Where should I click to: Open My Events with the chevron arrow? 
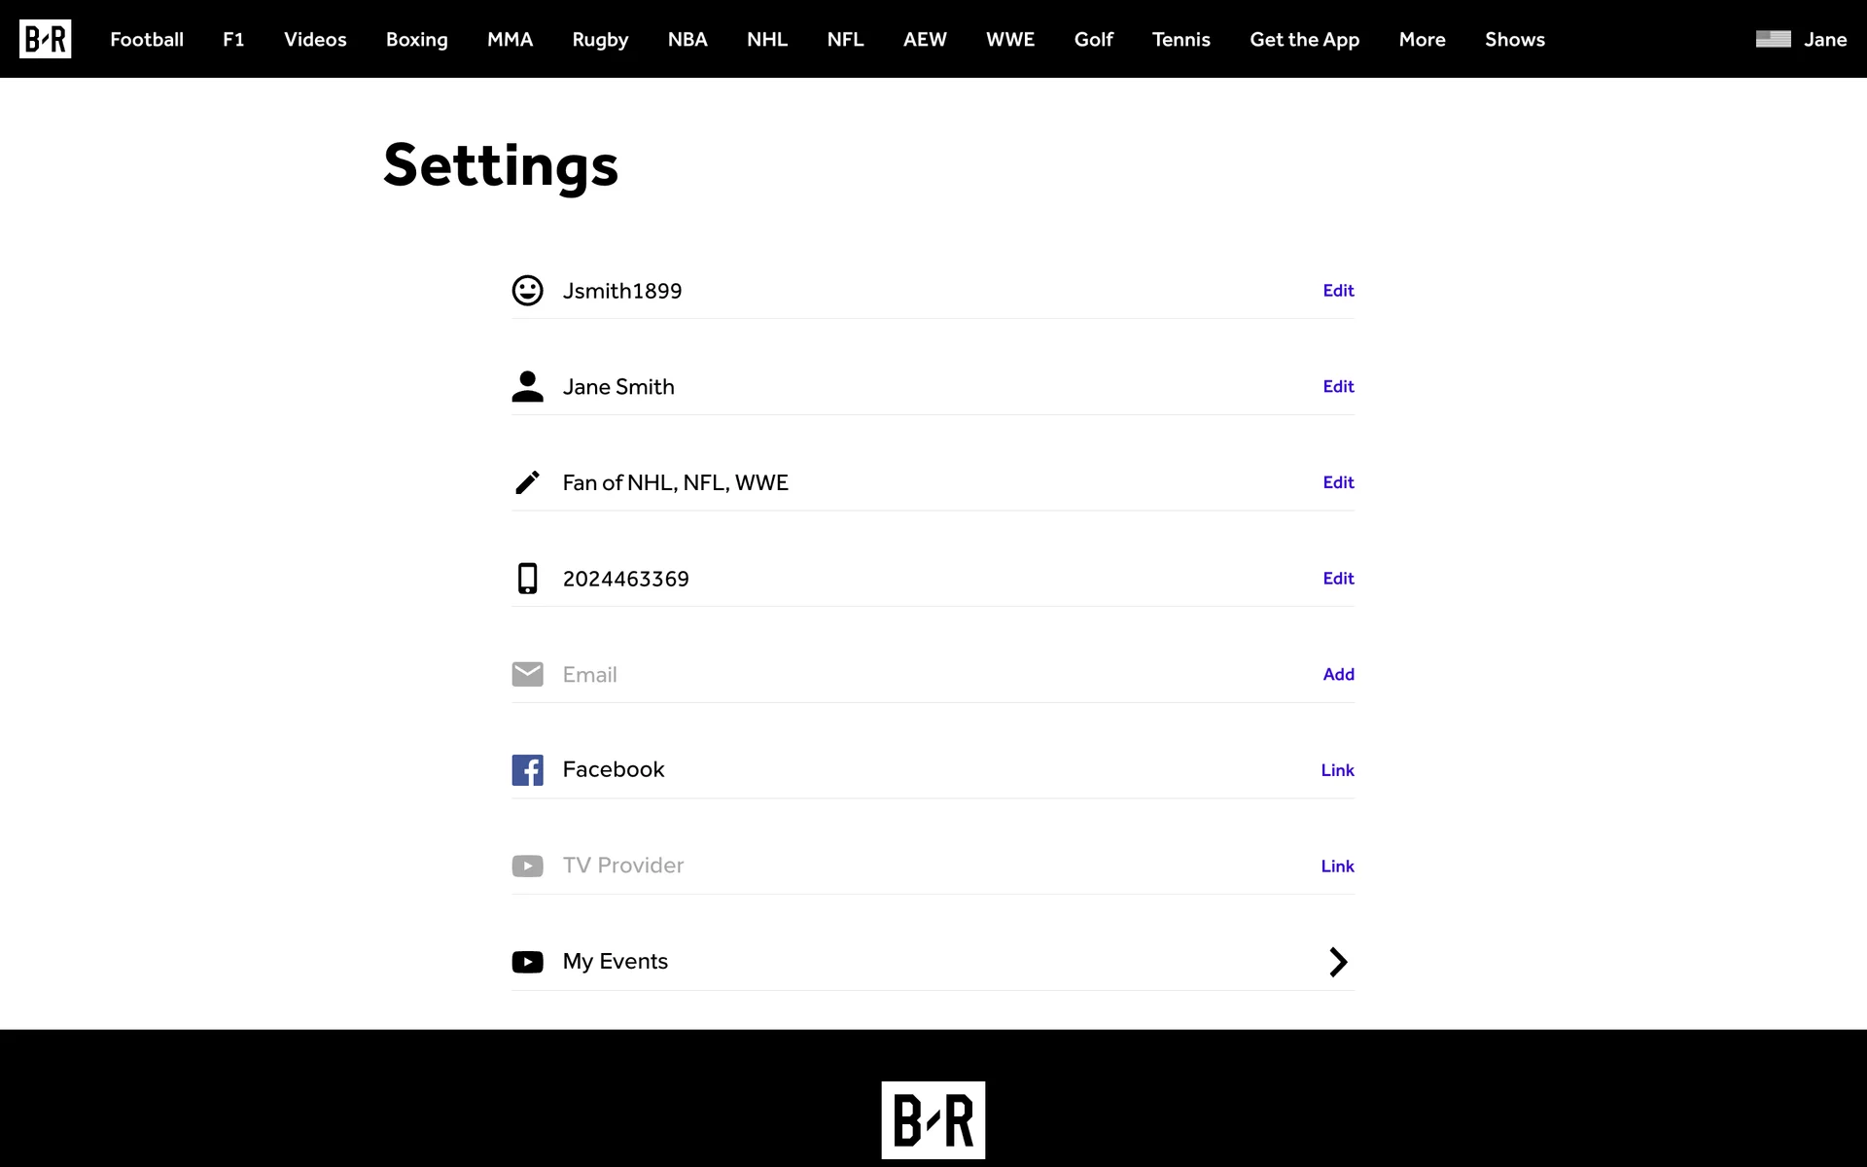pyautogui.click(x=1338, y=962)
